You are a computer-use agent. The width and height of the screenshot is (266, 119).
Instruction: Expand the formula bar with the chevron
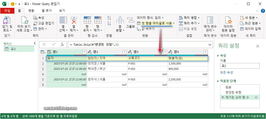pyautogui.click(x=210, y=44)
